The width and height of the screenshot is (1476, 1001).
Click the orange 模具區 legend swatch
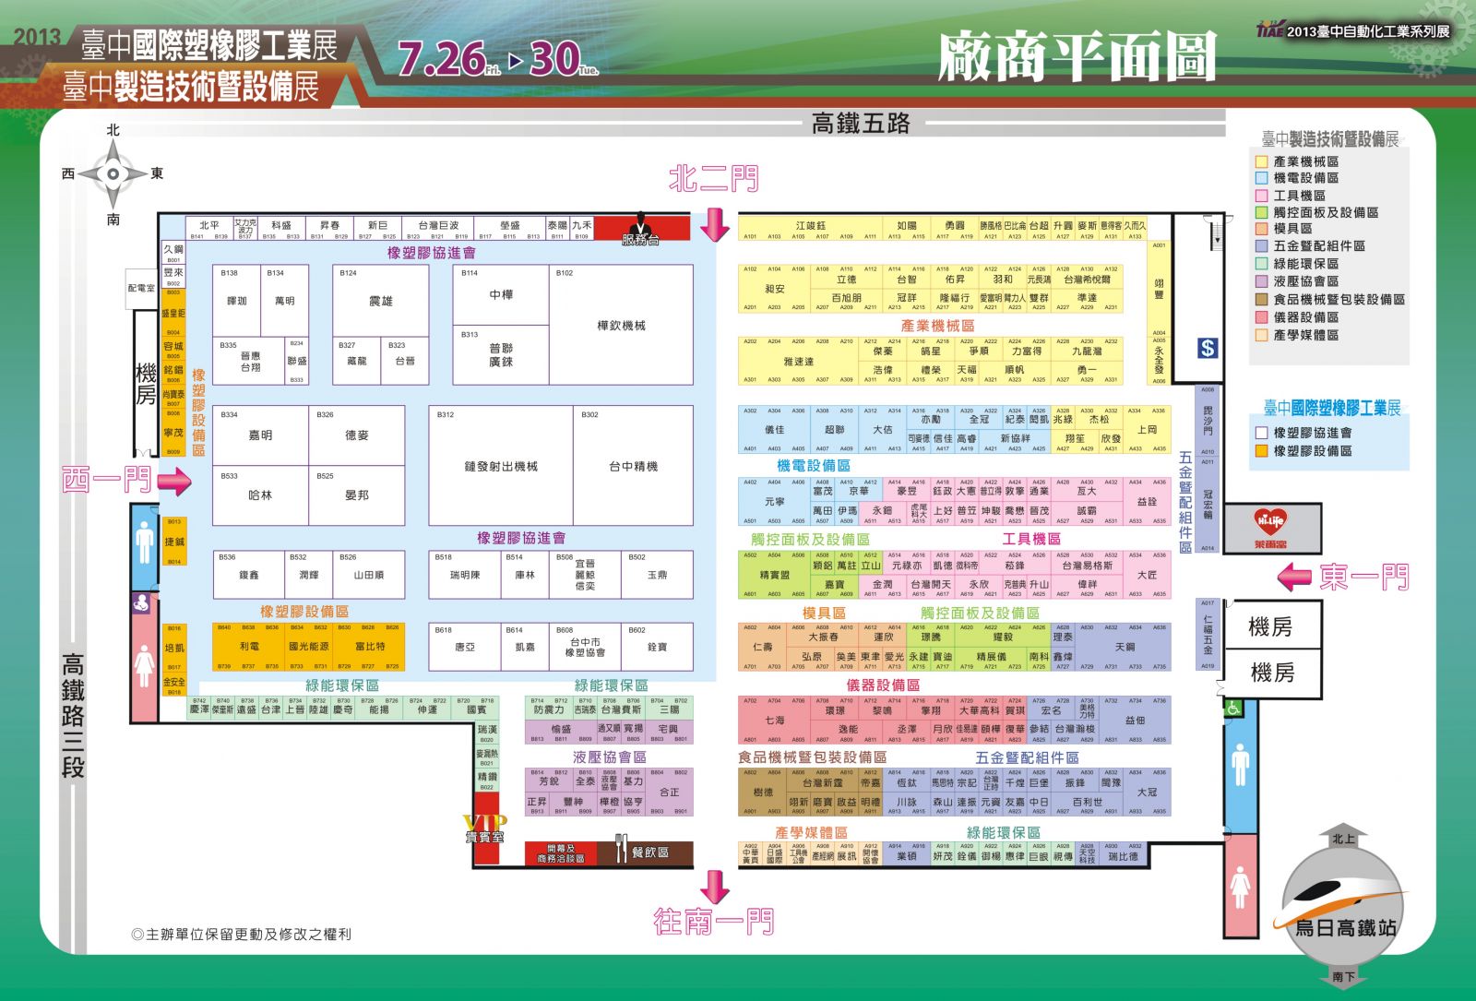(1261, 229)
